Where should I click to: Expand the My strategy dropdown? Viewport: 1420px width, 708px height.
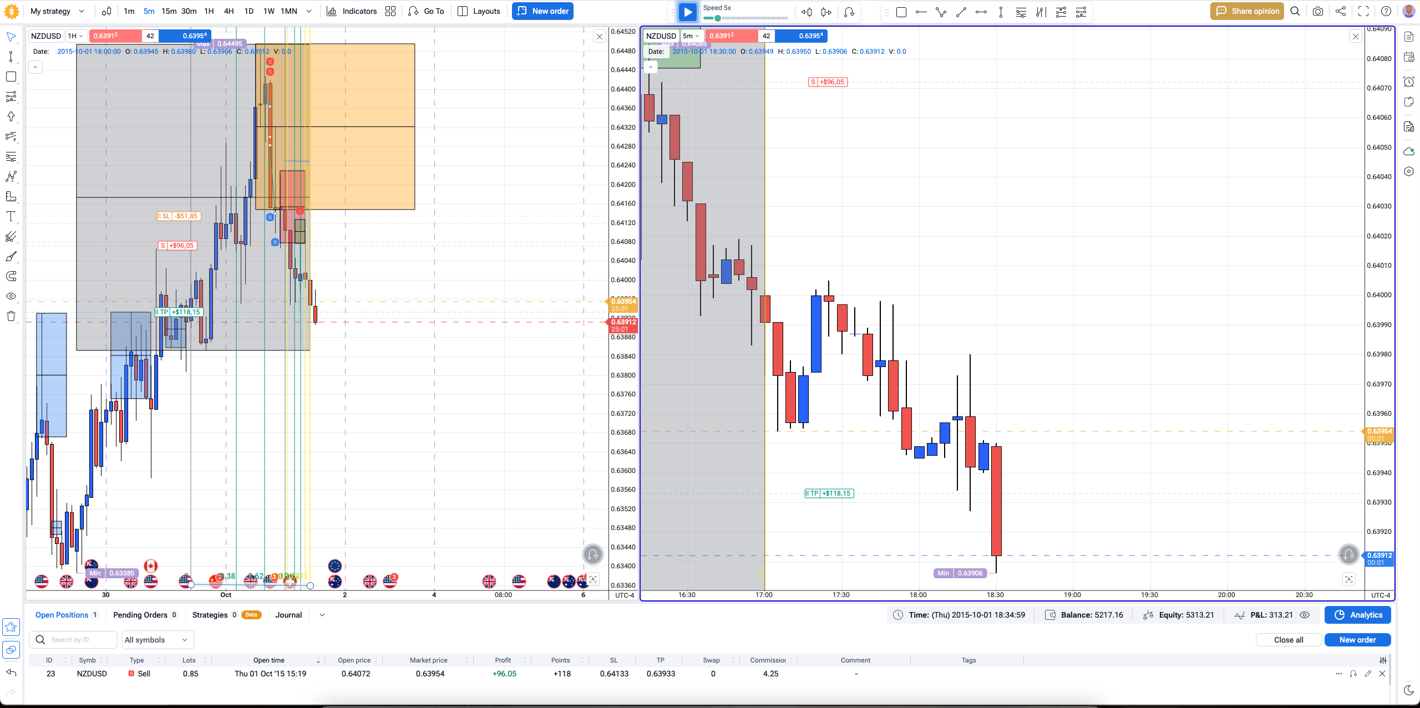point(58,11)
